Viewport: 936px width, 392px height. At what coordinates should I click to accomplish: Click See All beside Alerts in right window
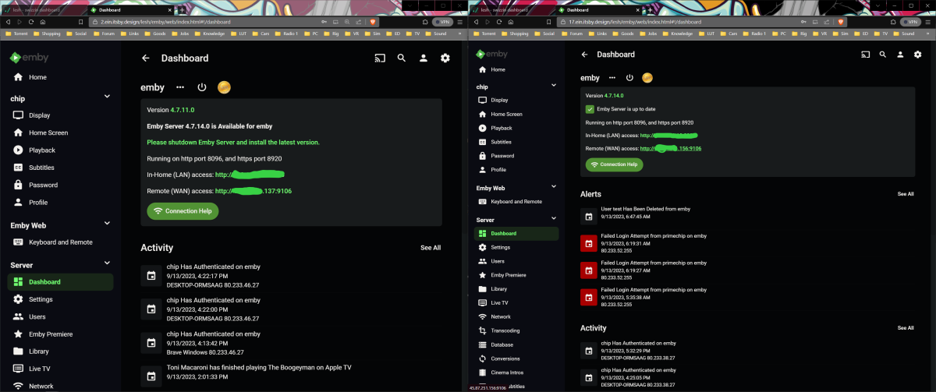click(906, 194)
